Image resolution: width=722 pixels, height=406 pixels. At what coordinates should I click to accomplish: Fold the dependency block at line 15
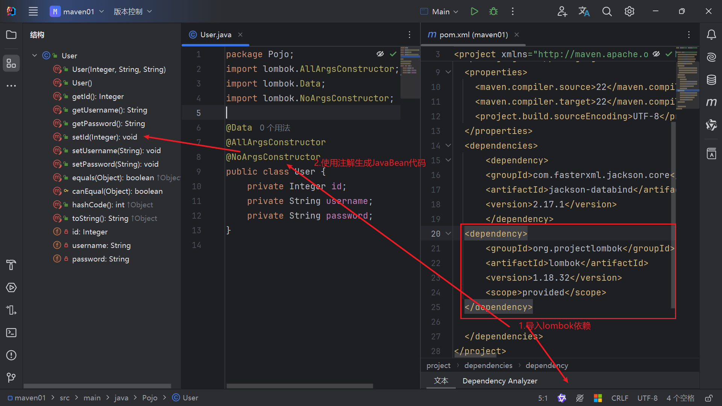(448, 160)
